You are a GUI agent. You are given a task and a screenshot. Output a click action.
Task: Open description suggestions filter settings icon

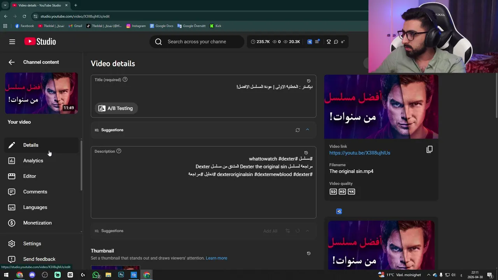point(288,231)
